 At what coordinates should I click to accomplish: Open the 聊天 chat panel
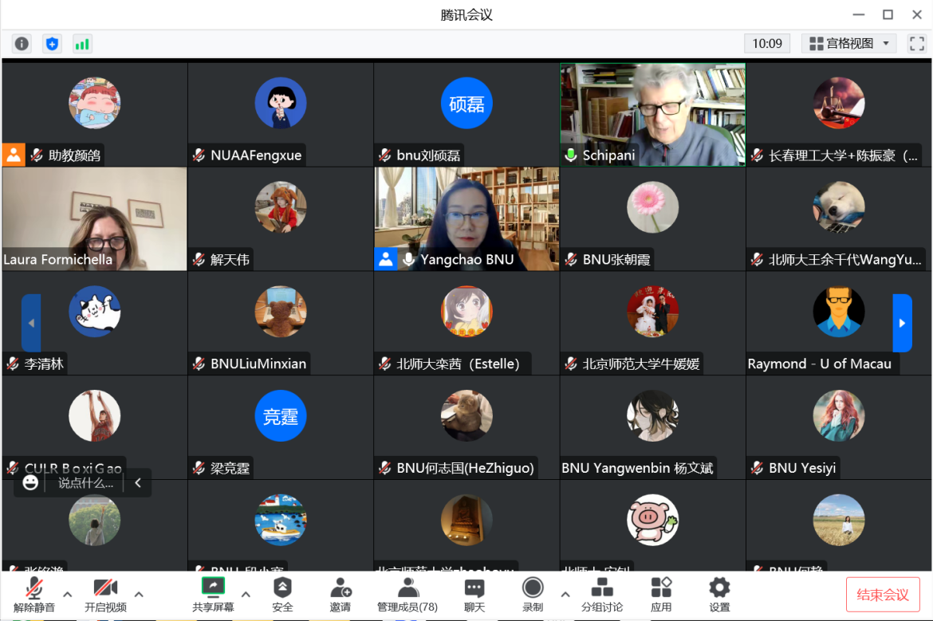(x=474, y=595)
